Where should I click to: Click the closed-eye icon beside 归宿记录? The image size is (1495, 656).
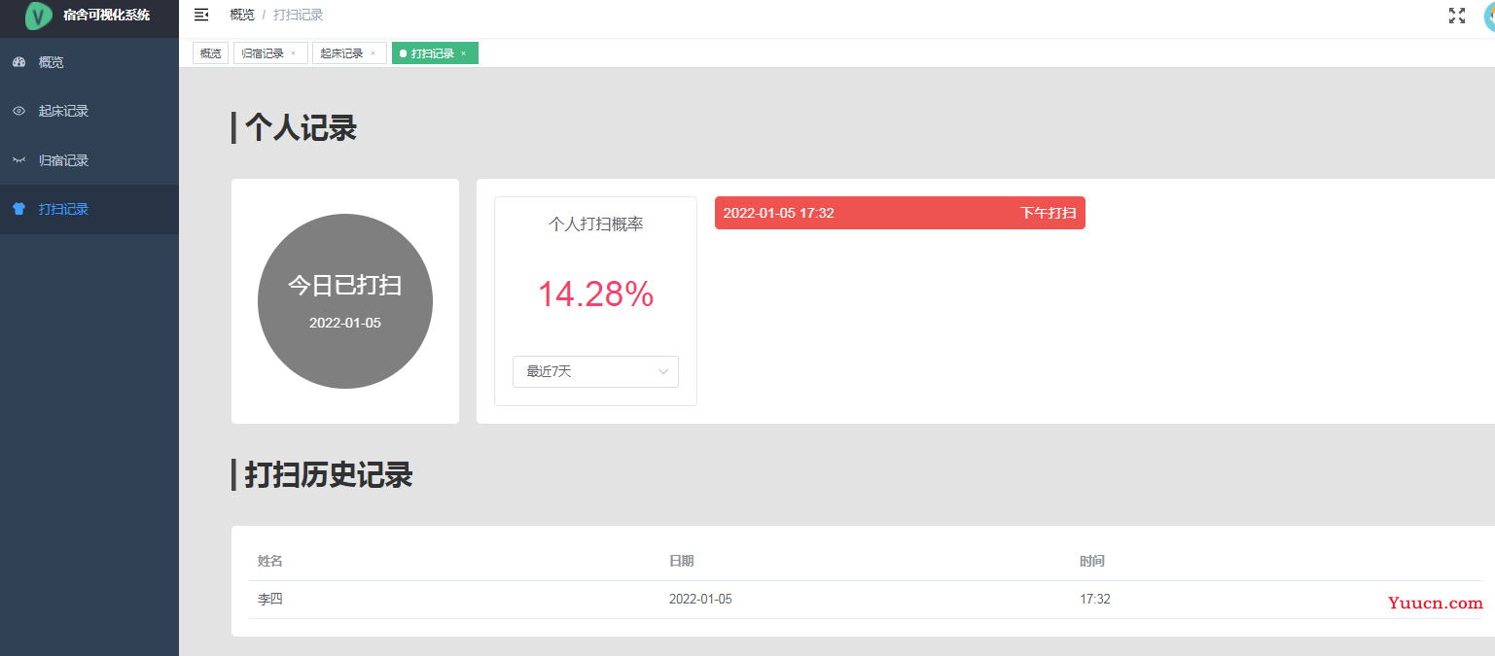pyautogui.click(x=18, y=160)
